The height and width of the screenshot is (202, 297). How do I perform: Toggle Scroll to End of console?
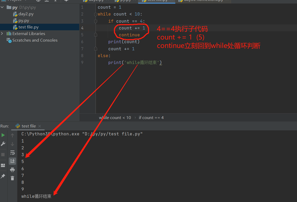tap(12, 161)
